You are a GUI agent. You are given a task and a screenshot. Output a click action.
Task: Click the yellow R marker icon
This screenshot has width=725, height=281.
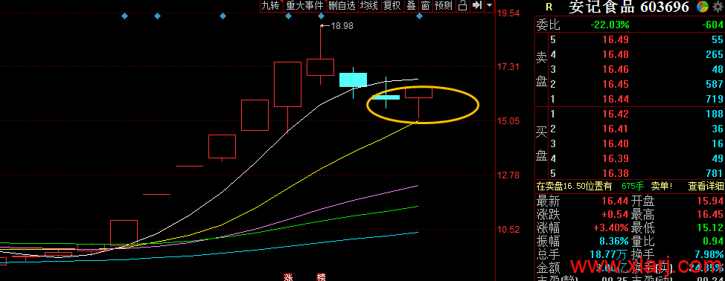549,7
